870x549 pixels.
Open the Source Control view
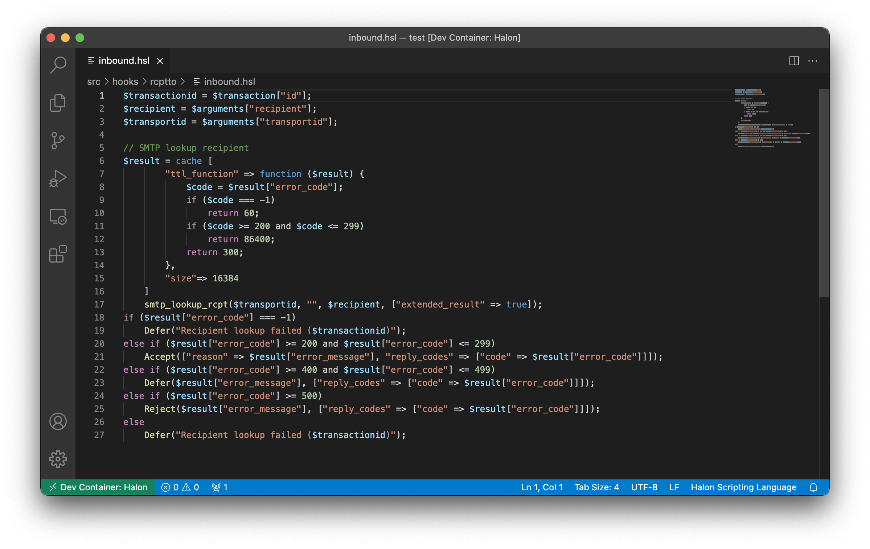(x=58, y=141)
